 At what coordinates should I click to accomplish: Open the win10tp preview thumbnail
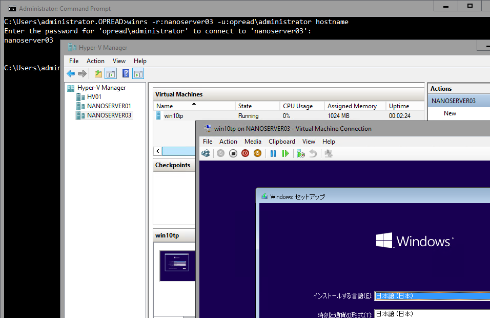click(177, 266)
